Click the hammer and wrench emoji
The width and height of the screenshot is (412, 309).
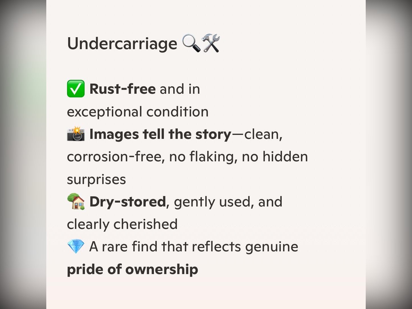[x=210, y=43]
